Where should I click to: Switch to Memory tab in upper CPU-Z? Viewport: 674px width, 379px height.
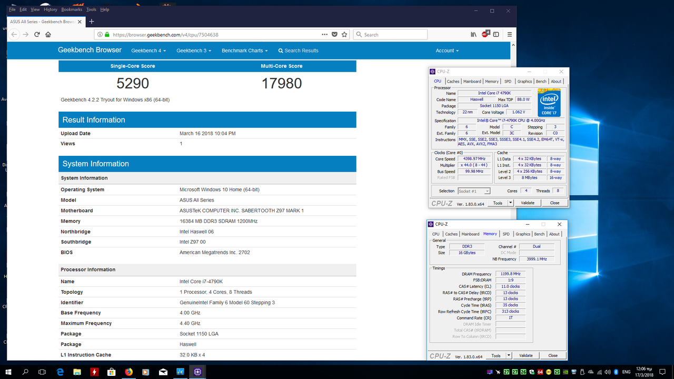pyautogui.click(x=492, y=81)
